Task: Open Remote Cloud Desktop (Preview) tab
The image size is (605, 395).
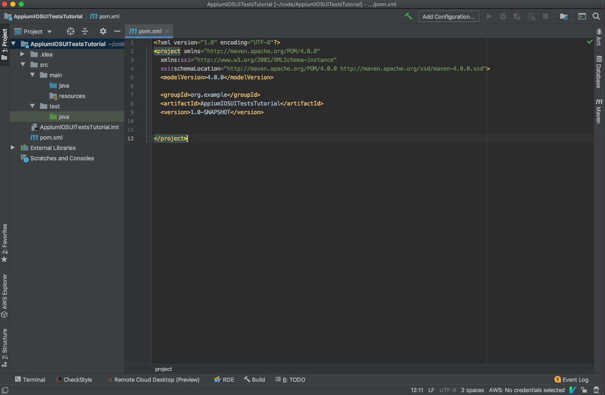Action: tap(153, 380)
